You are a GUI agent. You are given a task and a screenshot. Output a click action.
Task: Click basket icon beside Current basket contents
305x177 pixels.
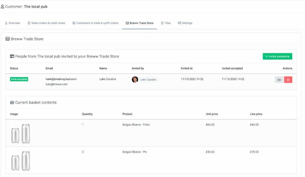(x=12, y=103)
